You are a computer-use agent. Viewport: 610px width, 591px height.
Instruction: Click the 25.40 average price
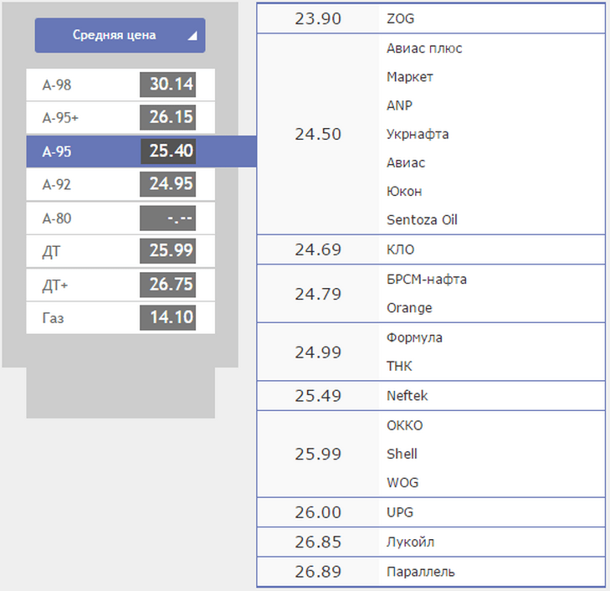click(x=167, y=151)
